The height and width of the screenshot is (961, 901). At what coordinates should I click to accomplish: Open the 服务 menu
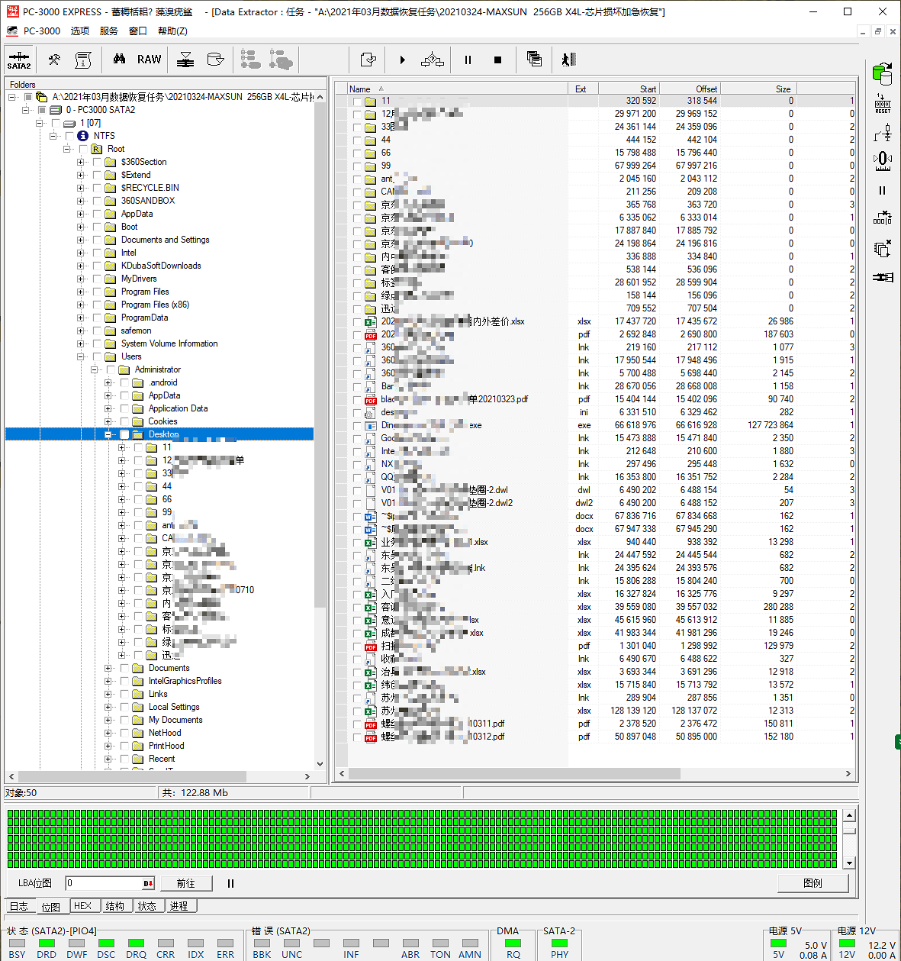[x=109, y=31]
